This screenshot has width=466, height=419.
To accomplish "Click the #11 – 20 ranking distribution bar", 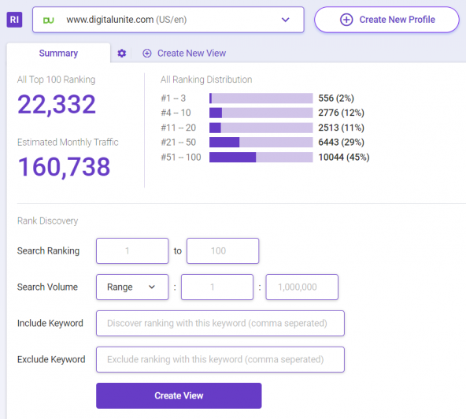I will [261, 128].
